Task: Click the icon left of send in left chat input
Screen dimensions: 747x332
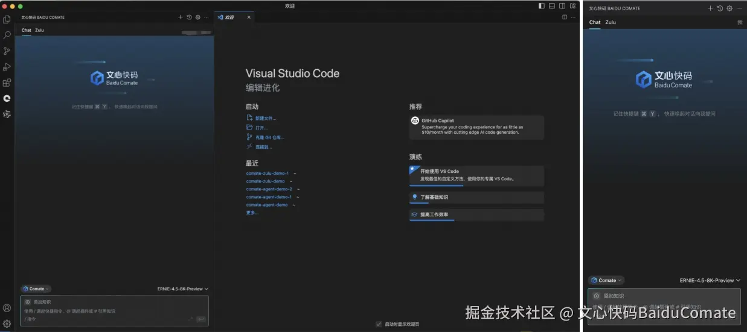Action: pos(191,319)
